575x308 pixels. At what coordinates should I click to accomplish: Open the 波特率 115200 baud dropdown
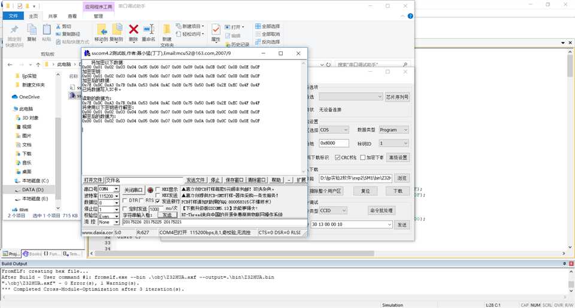tap(116, 196)
